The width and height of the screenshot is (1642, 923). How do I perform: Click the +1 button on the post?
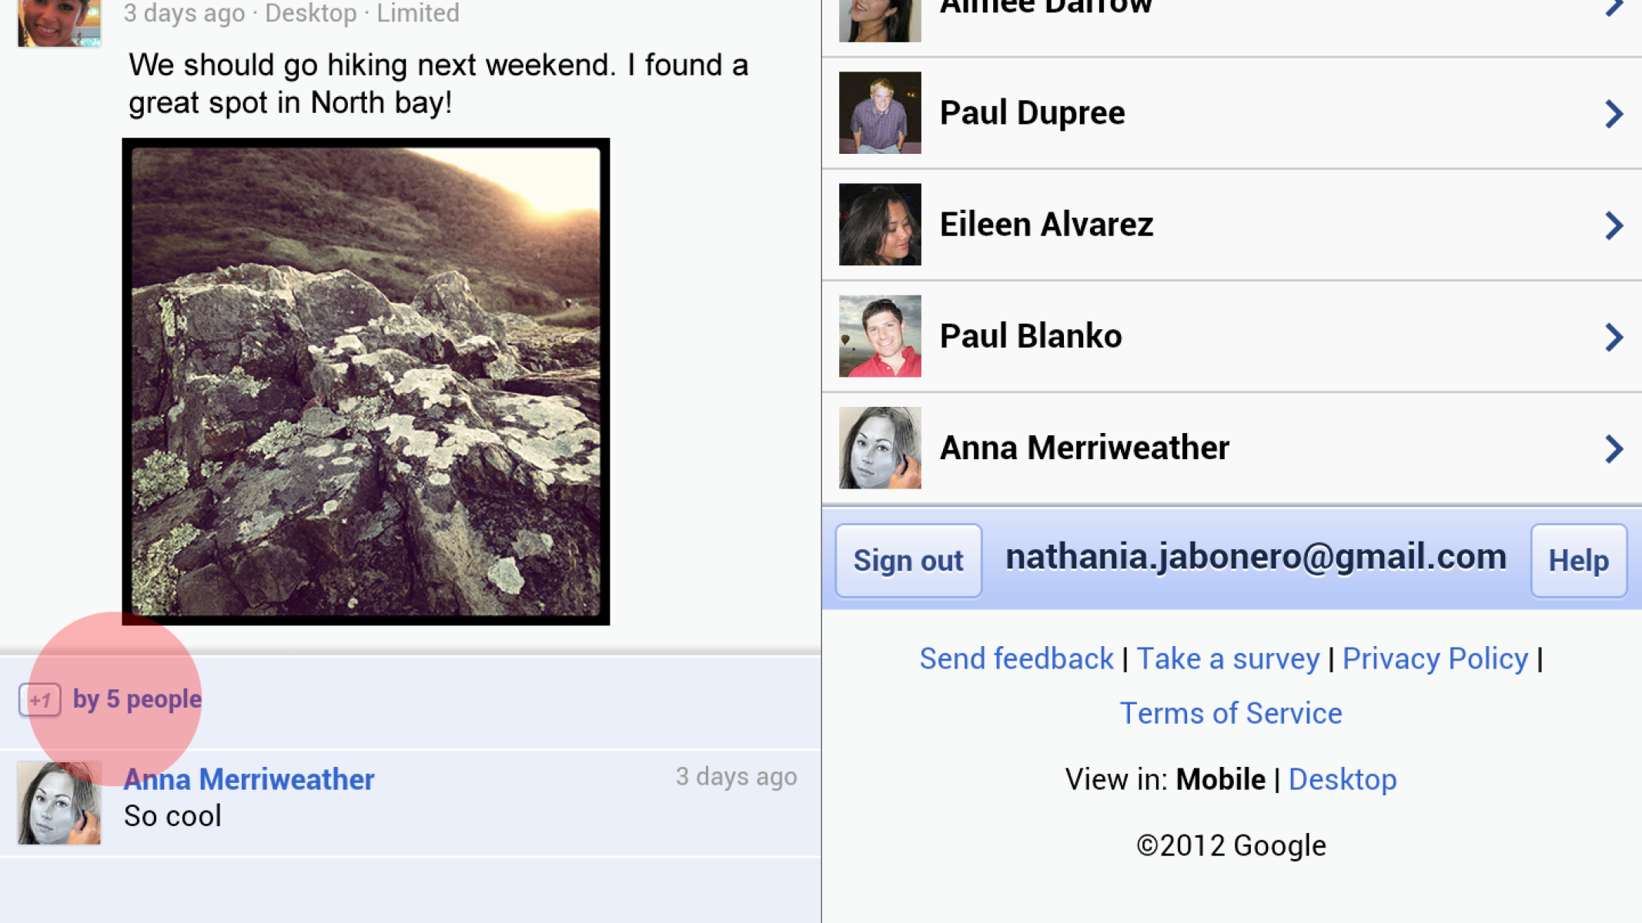(x=39, y=700)
